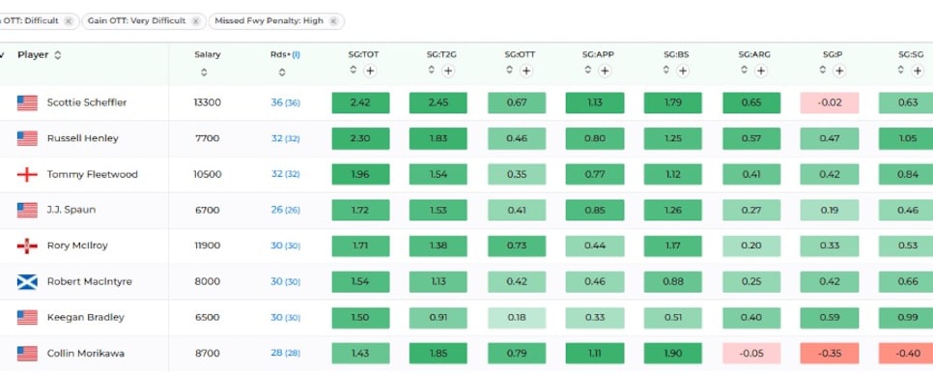The image size is (933, 373).
Task: Open the Rds info (i) link
Action: [x=296, y=55]
